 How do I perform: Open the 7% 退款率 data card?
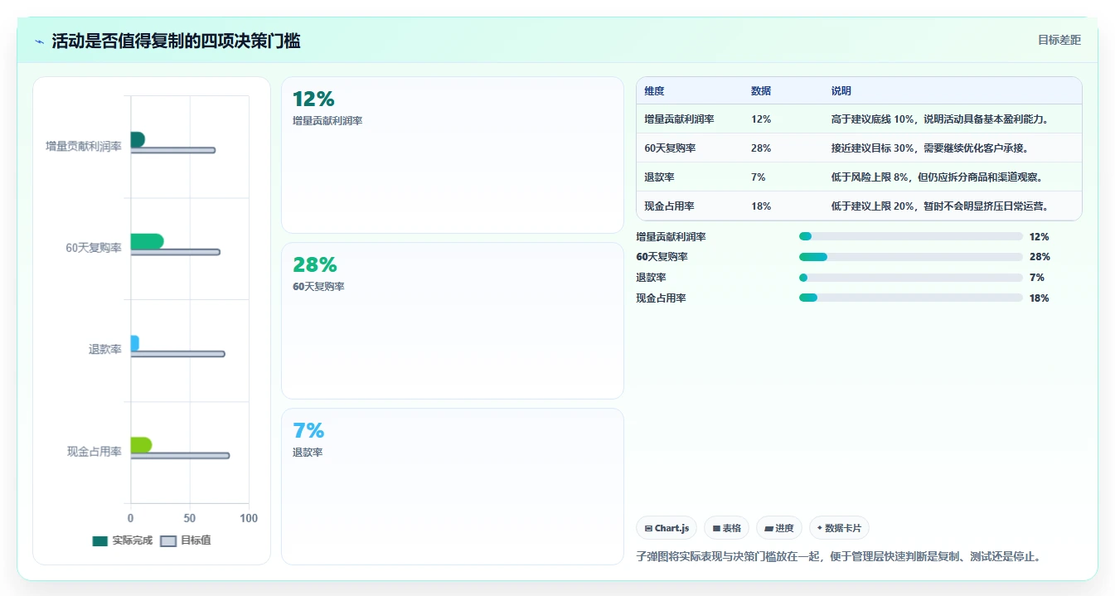tap(453, 487)
